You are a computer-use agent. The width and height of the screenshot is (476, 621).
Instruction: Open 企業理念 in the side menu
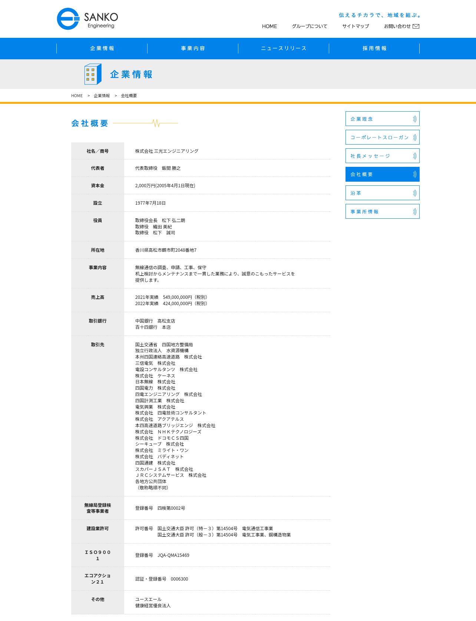pyautogui.click(x=383, y=119)
